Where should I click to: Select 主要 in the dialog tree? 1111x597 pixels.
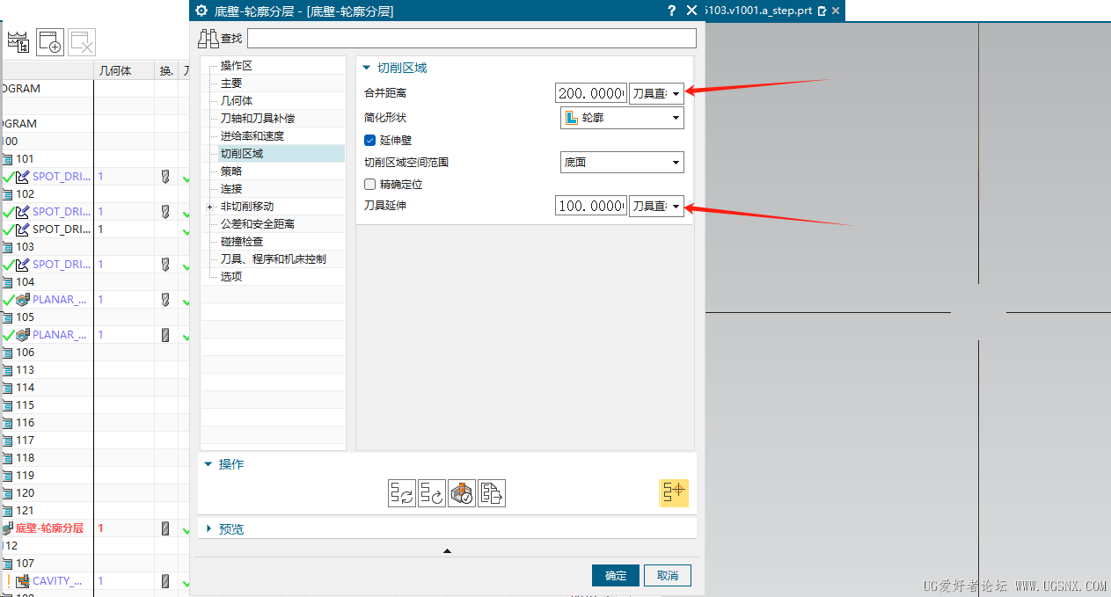point(231,84)
